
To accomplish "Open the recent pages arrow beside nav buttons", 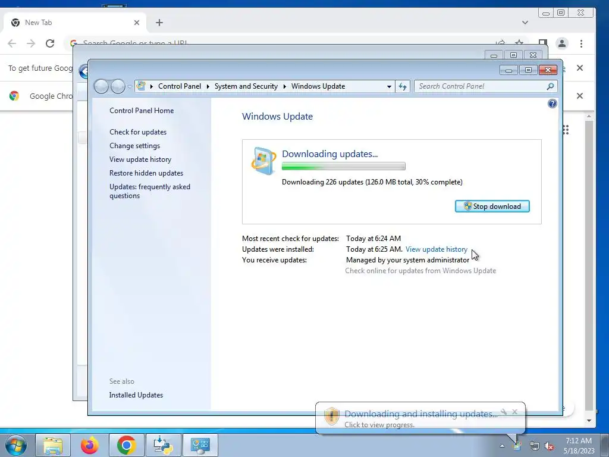I will coord(130,87).
